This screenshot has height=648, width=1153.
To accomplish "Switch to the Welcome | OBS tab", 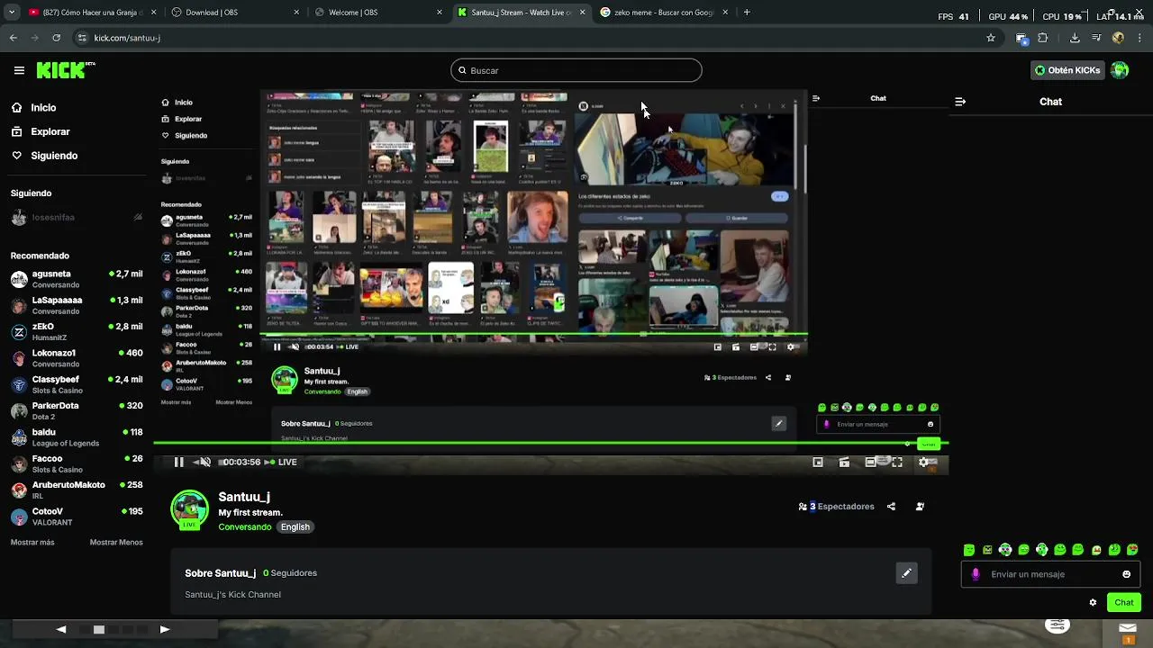I will click(378, 13).
